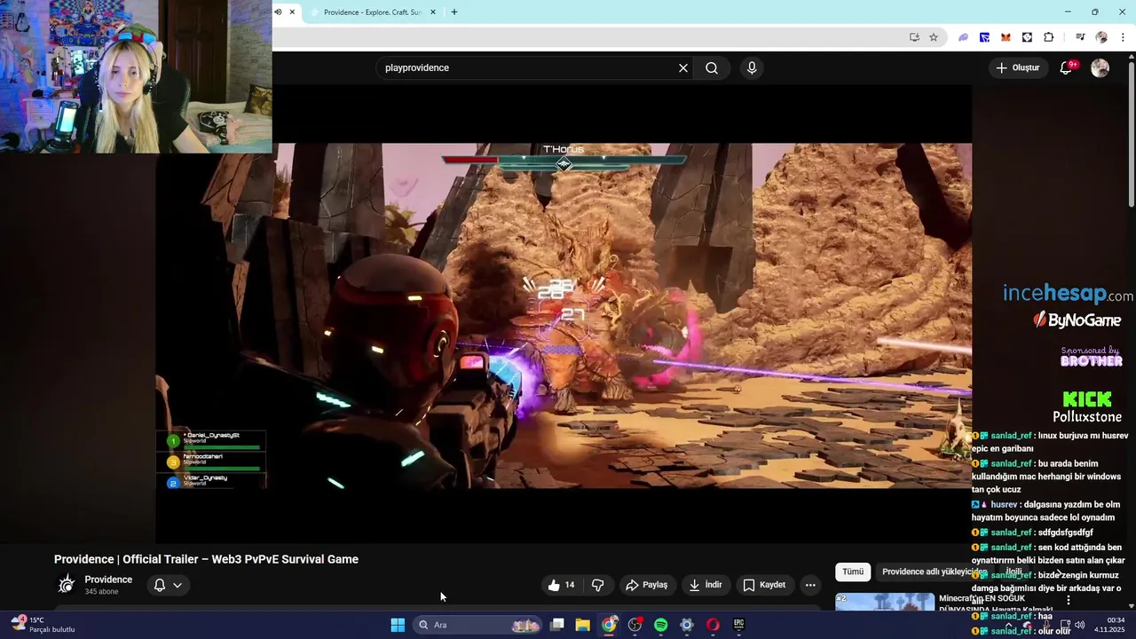This screenshot has height=639, width=1136.
Task: Open Epic Games launcher from the taskbar
Action: click(x=738, y=625)
